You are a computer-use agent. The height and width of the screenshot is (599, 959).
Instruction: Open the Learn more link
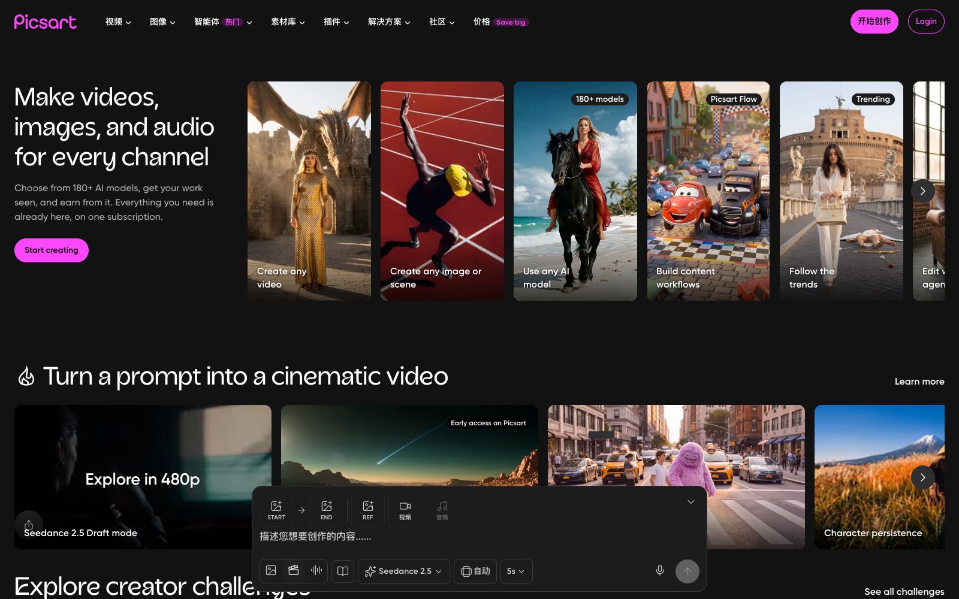coord(919,382)
